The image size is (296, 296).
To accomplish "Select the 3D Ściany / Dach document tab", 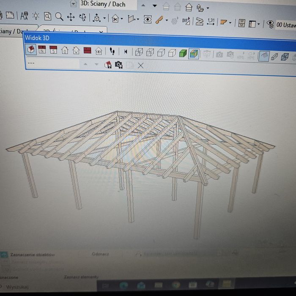I will tap(71, 30).
